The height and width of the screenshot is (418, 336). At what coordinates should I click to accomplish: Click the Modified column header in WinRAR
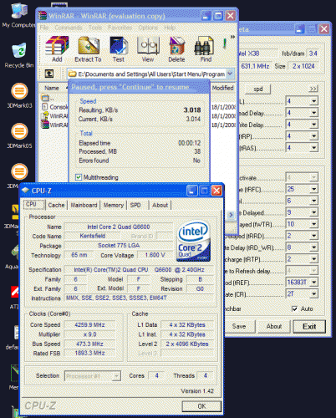click(x=223, y=88)
